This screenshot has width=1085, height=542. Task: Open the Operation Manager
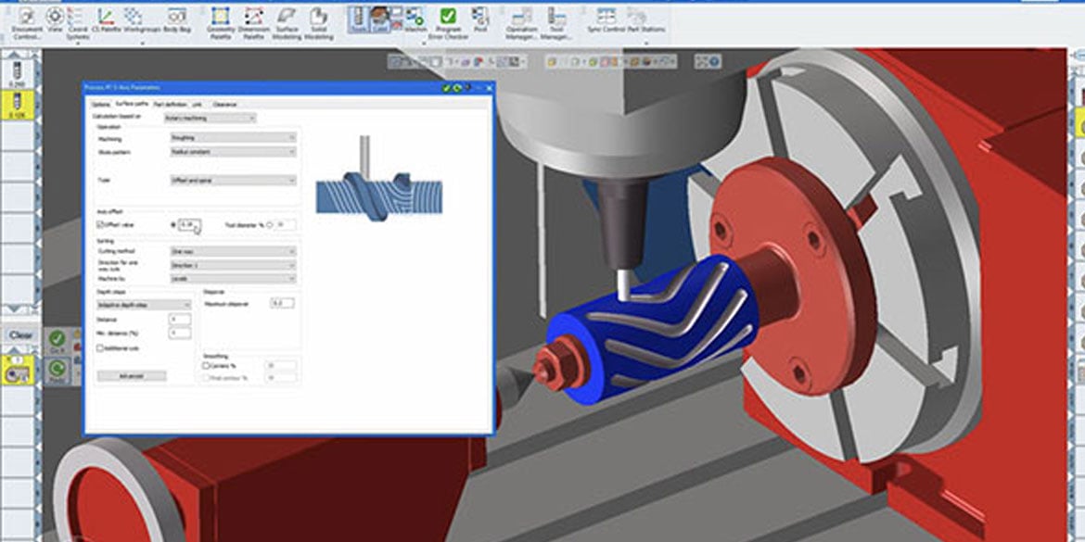521,22
